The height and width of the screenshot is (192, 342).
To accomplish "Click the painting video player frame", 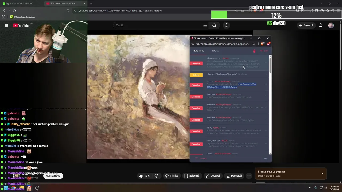I will point(138,97).
